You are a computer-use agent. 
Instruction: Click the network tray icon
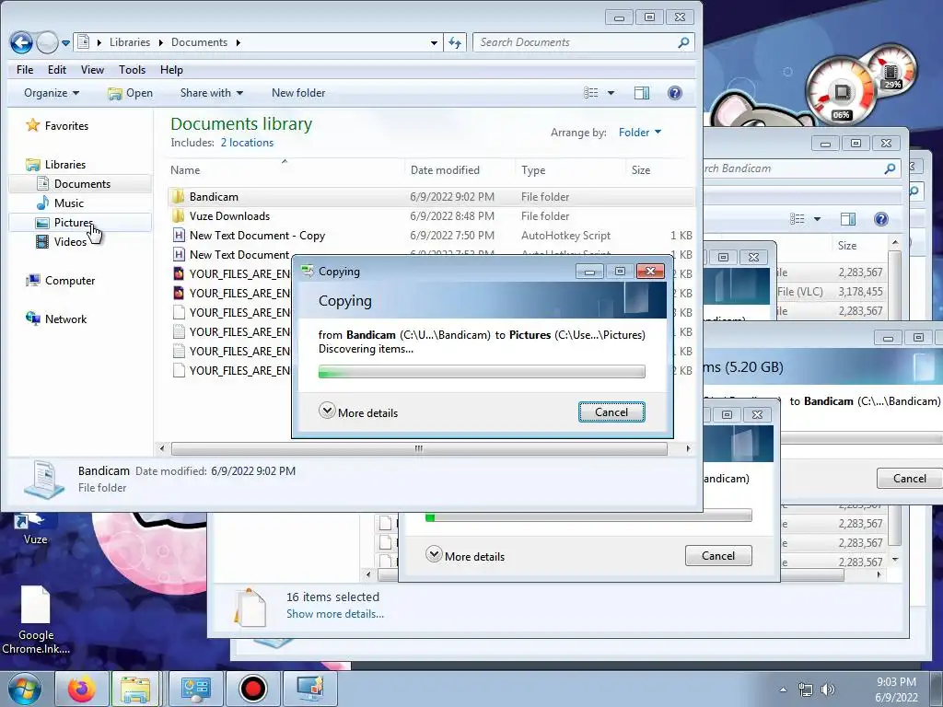coord(805,690)
